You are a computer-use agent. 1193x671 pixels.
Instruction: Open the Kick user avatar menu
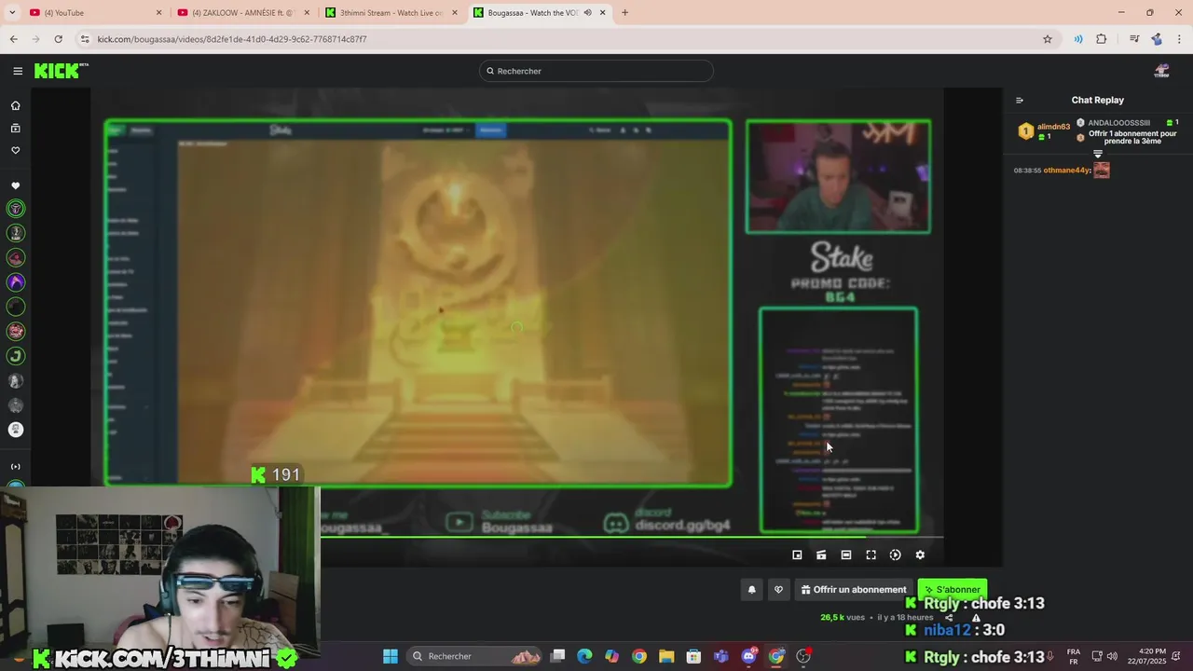click(x=1161, y=71)
